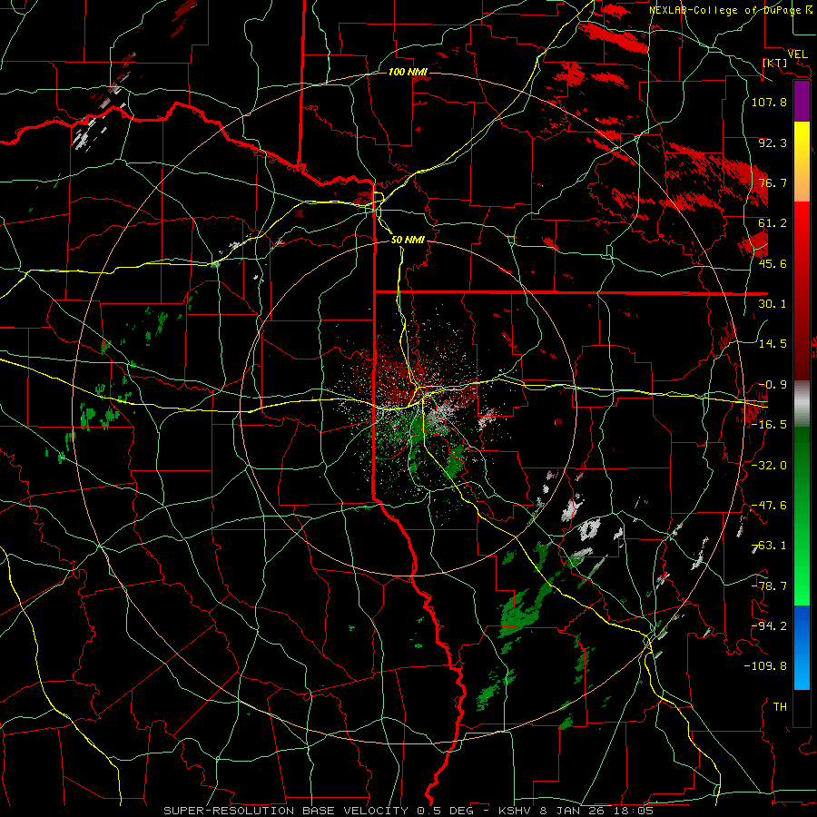The width and height of the screenshot is (817, 817).
Task: Click the 76.7 velocity scale value
Action: point(773,182)
